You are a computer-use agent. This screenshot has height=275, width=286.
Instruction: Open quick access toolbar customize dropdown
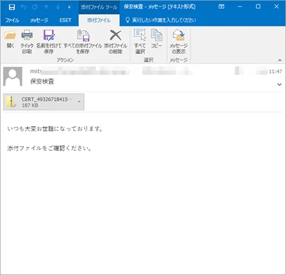pos(69,8)
